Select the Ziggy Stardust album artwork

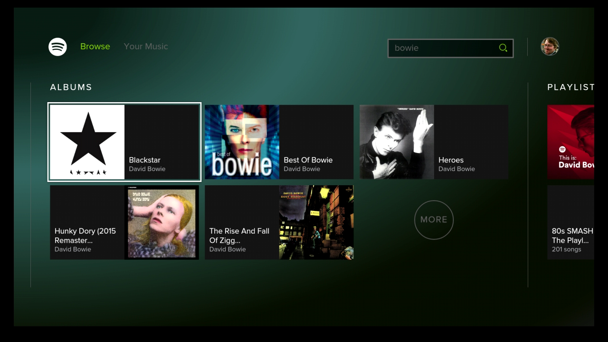pyautogui.click(x=316, y=222)
